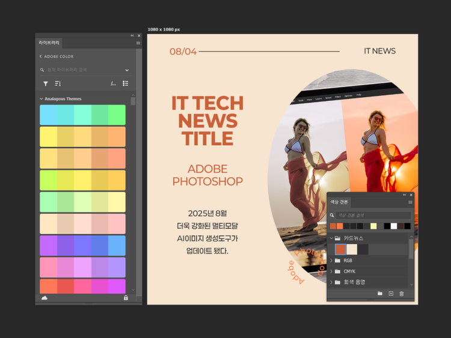
Task: Switch library to list view
Action: [126, 83]
